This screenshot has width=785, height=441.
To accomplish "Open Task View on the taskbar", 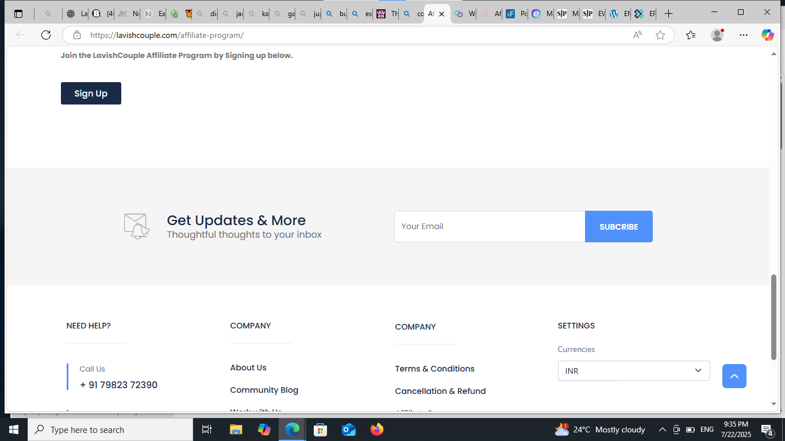I will pyautogui.click(x=207, y=430).
